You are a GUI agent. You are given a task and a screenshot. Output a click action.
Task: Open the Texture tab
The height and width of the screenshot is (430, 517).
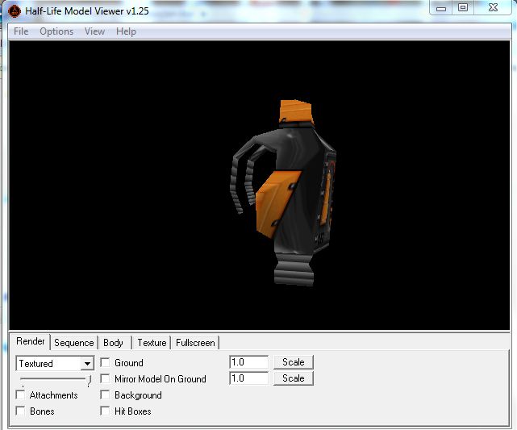point(152,343)
